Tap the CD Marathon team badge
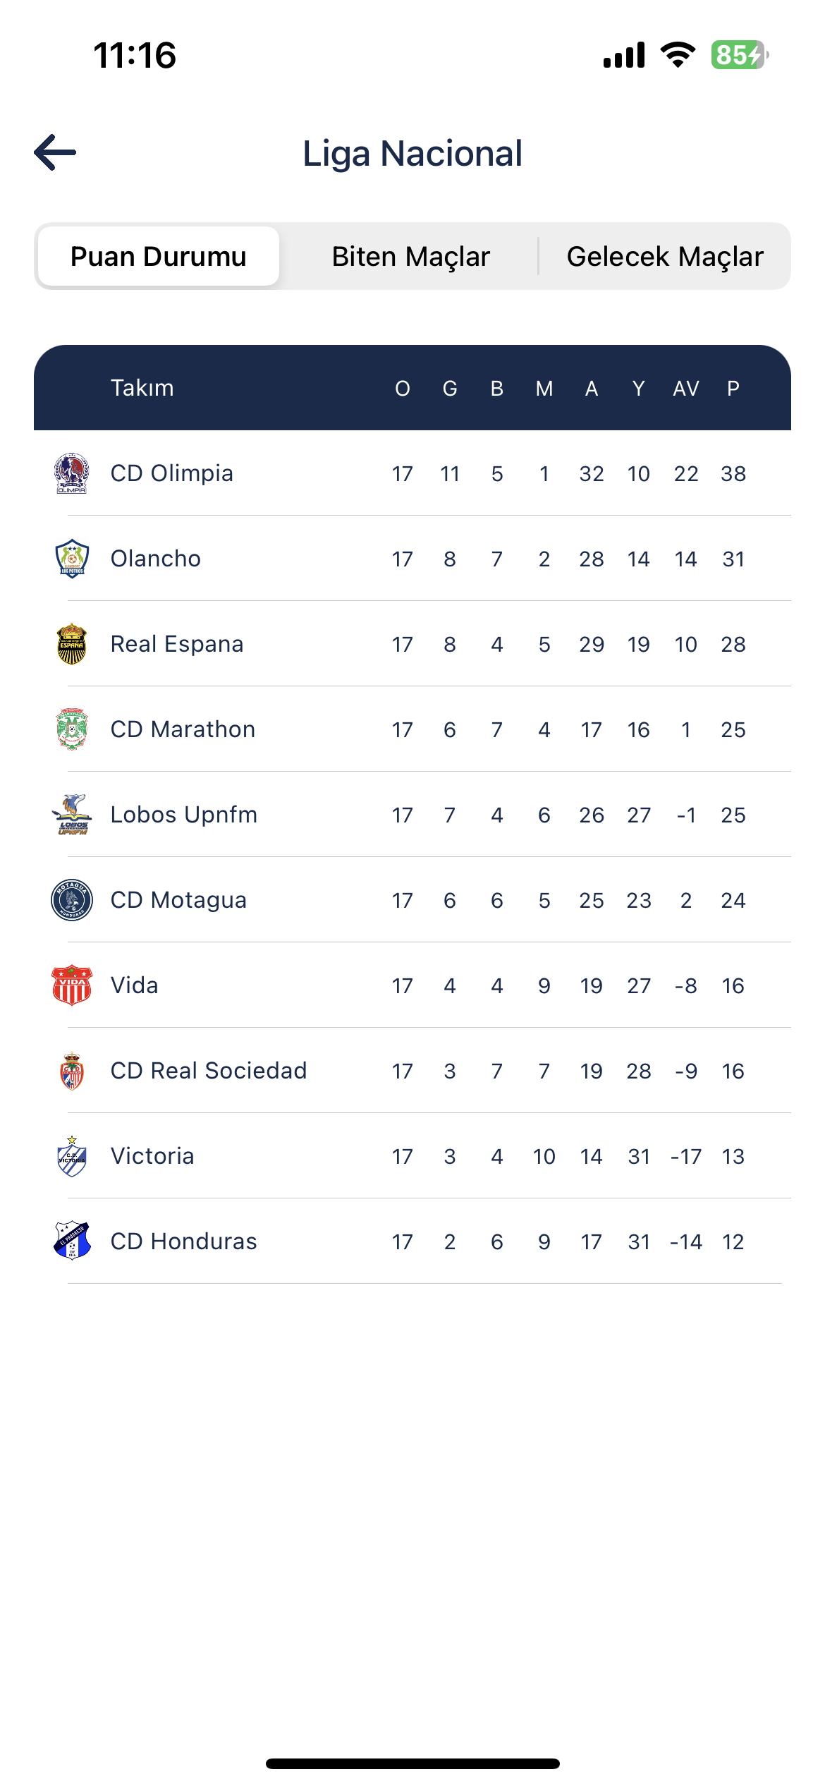 pos(72,729)
